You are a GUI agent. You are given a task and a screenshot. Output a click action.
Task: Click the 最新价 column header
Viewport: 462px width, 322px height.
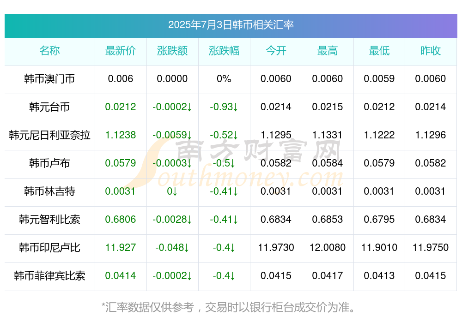pyautogui.click(x=121, y=51)
